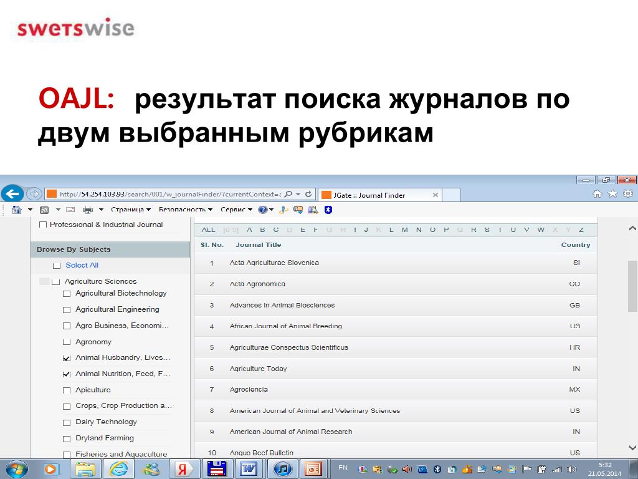Open the Безопасность dropdown menu

coord(186,210)
